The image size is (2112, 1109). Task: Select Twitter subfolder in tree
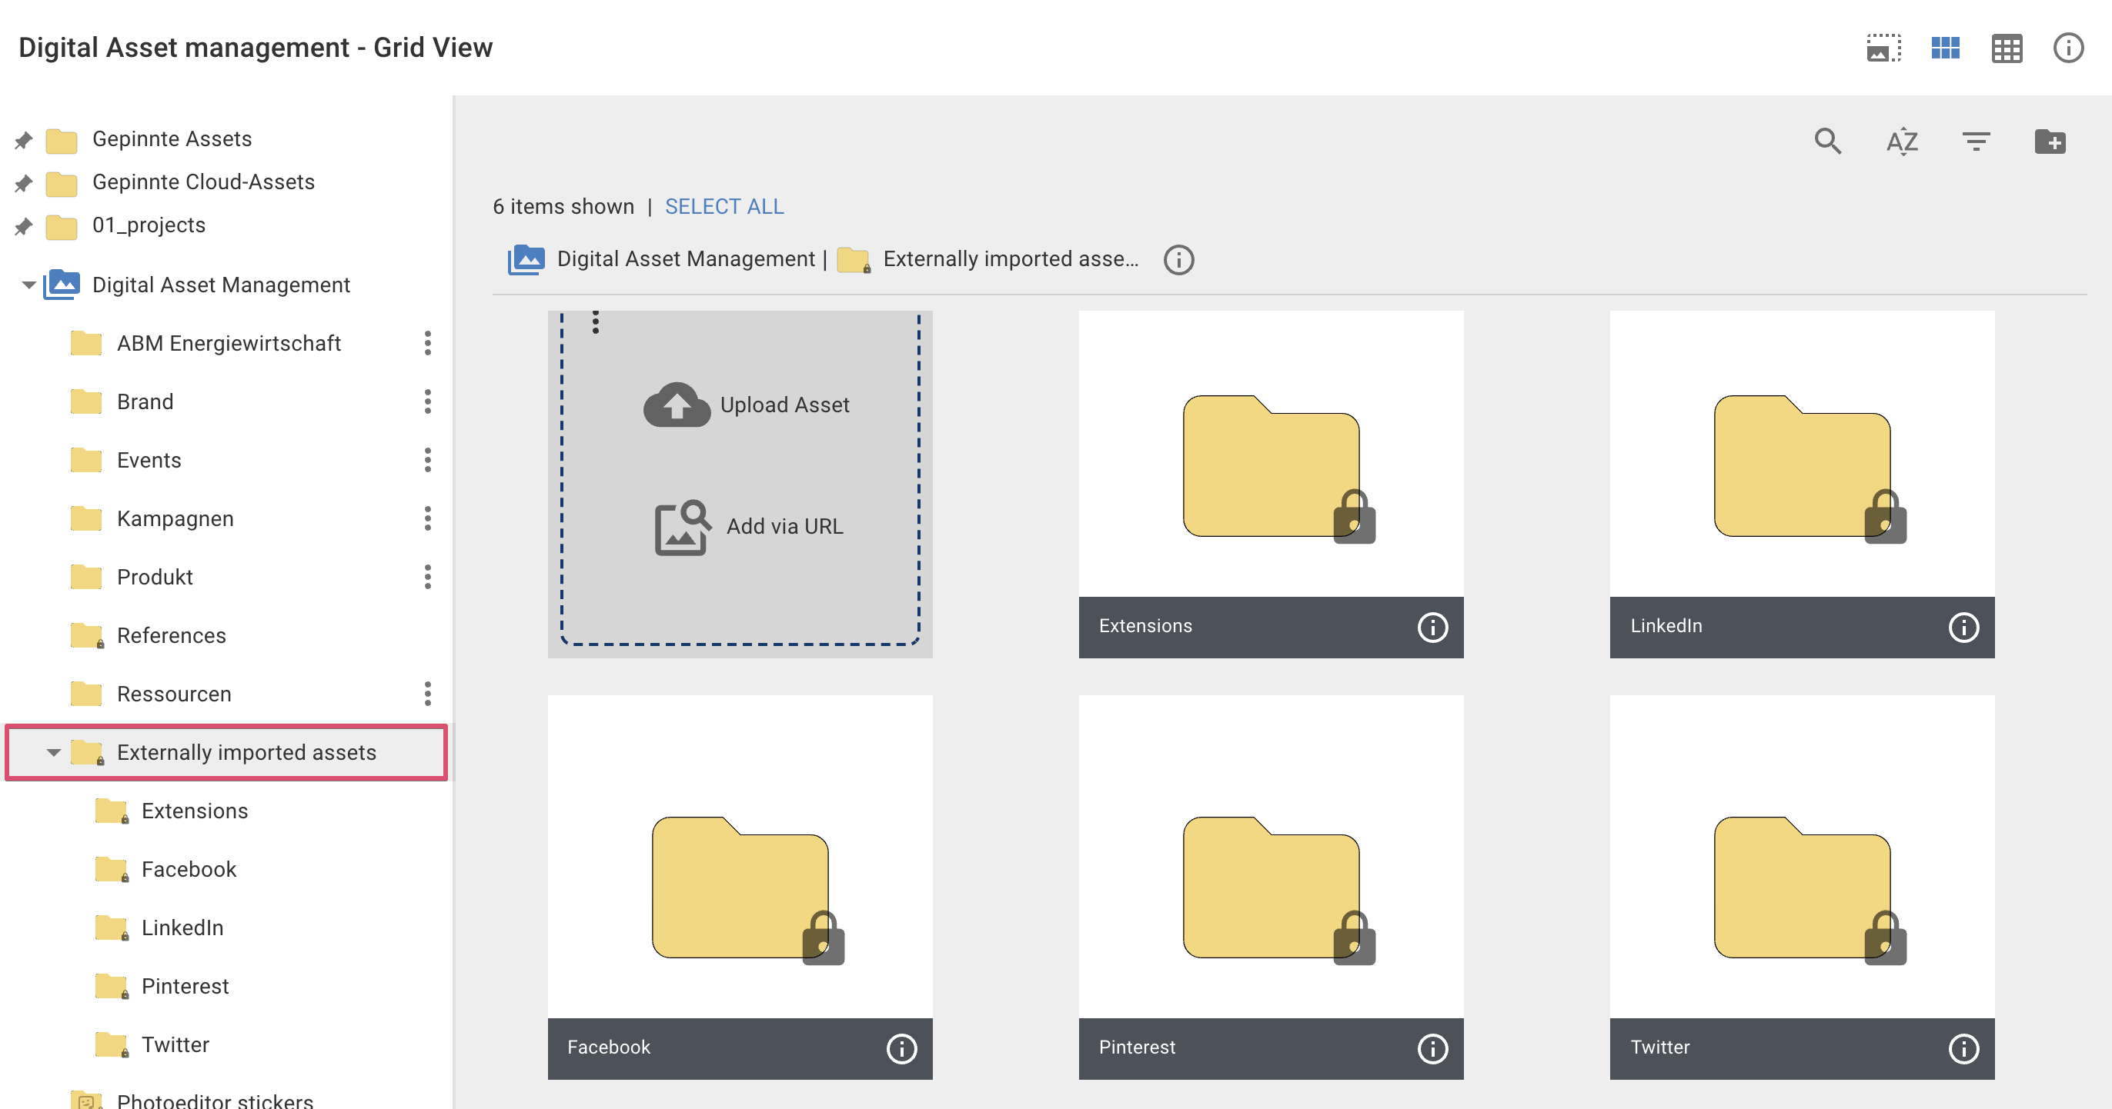click(175, 1044)
